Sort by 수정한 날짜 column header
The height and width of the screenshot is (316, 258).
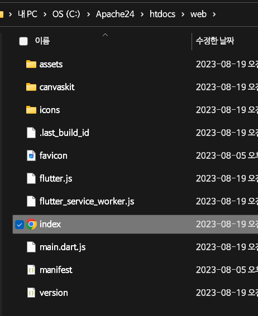[x=215, y=41]
